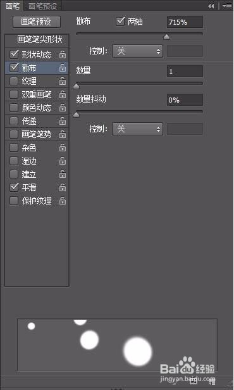Click the lock icon next to 保护纹理
Viewport: 234px width, 390px height.
(x=63, y=201)
